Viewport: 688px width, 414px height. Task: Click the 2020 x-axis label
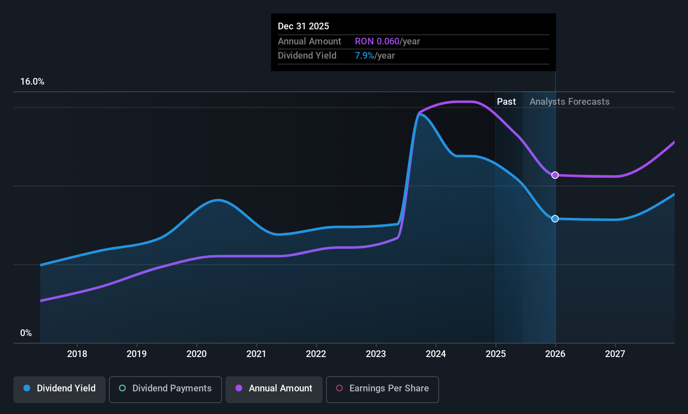(197, 354)
